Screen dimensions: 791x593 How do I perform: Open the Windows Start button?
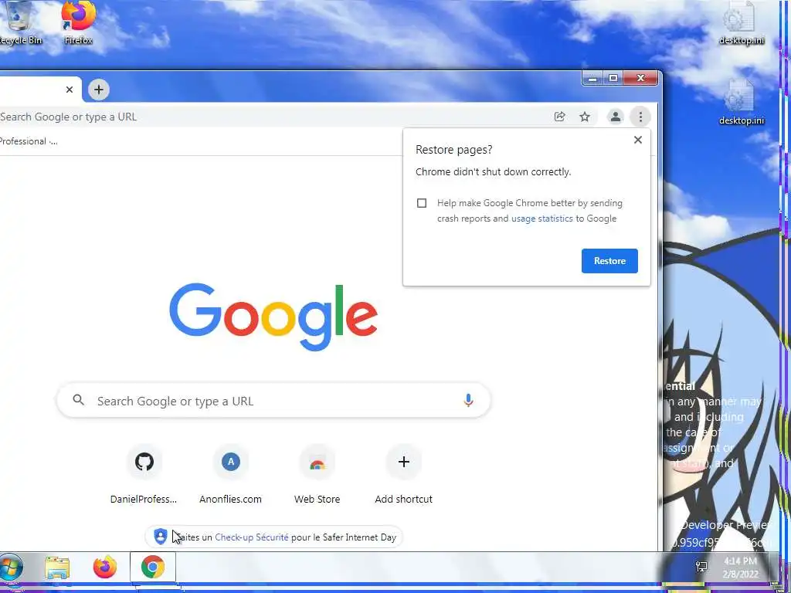click(x=11, y=567)
